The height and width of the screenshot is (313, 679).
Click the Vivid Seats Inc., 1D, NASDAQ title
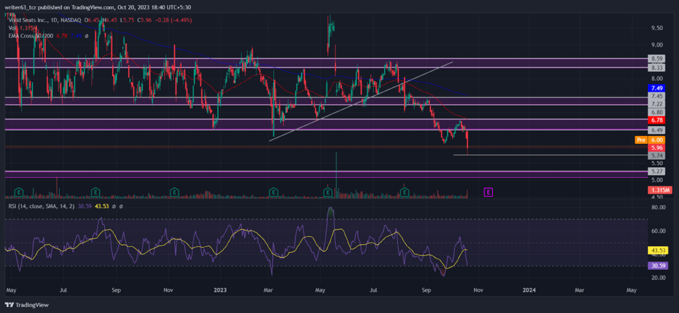coord(45,20)
